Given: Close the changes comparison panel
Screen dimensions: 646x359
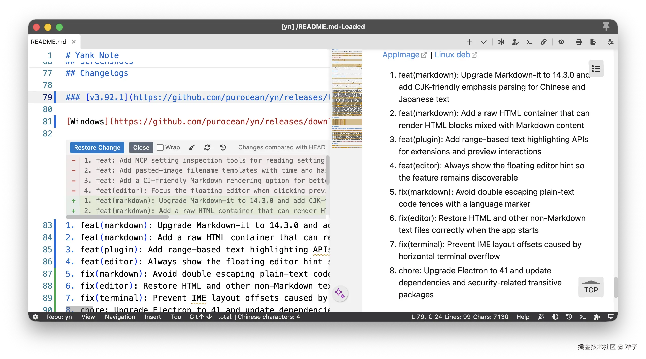Looking at the screenshot, I should pyautogui.click(x=141, y=147).
